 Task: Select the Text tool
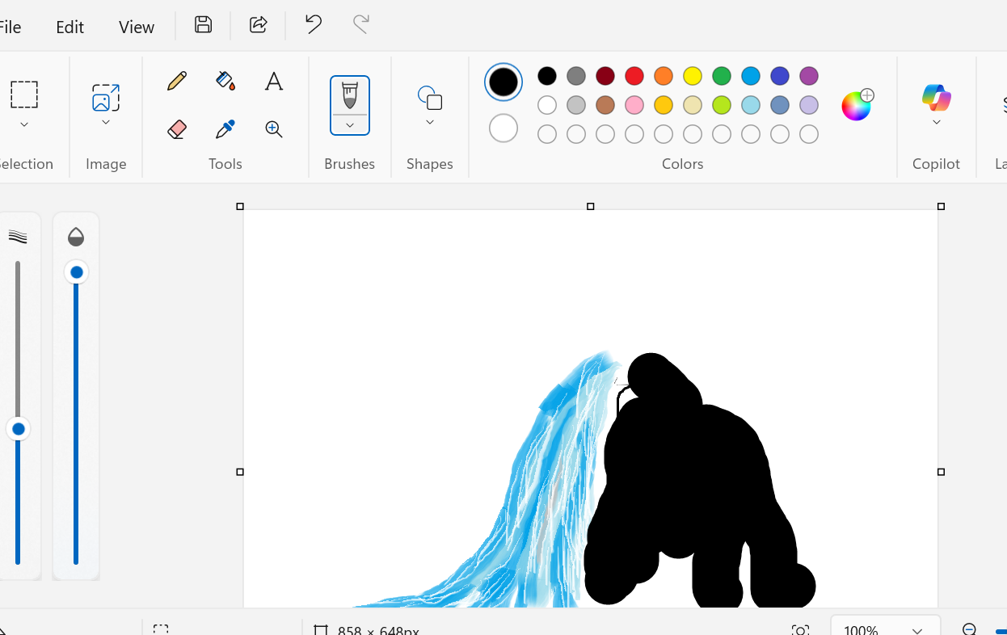click(x=274, y=80)
